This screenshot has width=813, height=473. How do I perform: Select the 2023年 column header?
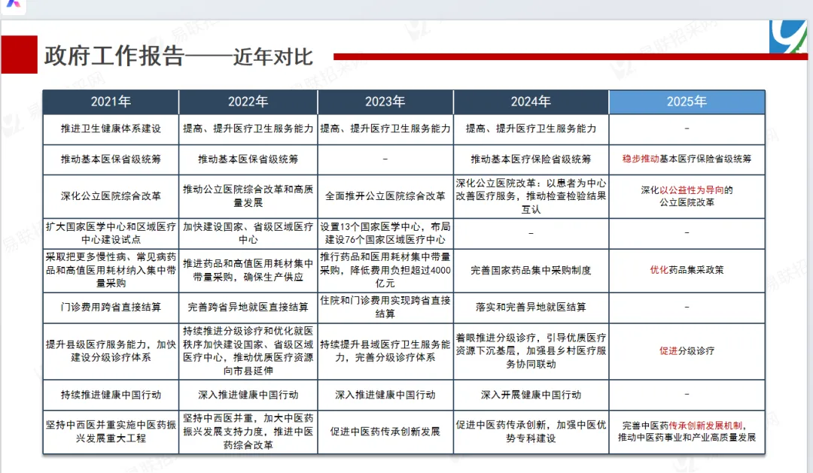click(385, 102)
